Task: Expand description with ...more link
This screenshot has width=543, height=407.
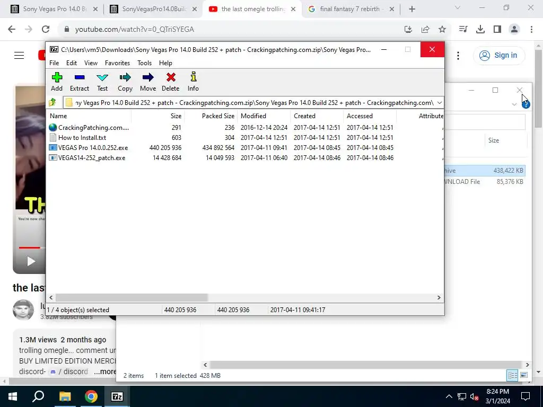Action: [106, 371]
